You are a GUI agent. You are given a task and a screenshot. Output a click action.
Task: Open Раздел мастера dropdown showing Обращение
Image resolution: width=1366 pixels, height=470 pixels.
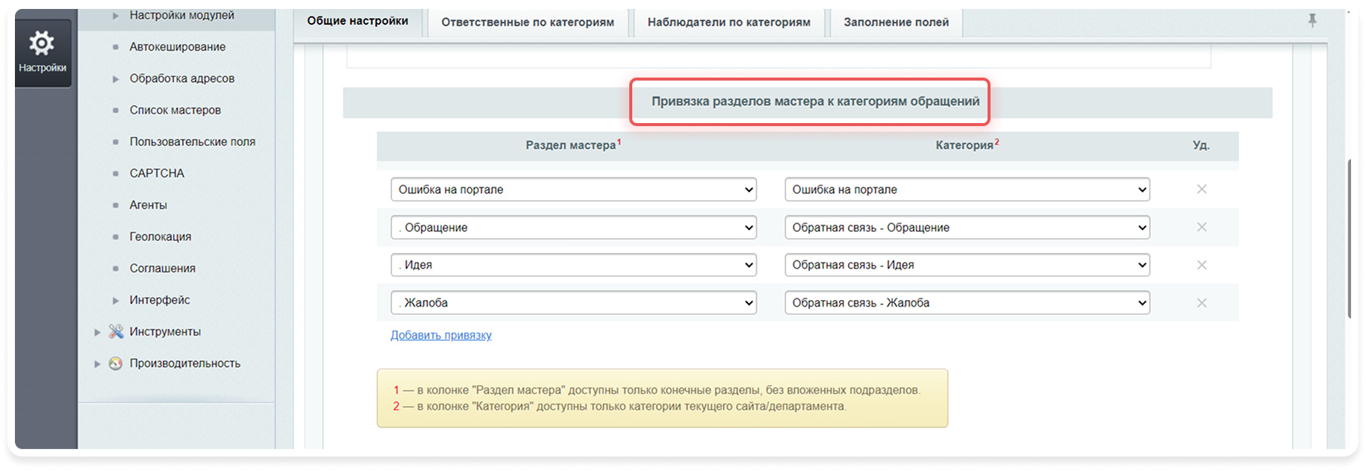pyautogui.click(x=573, y=228)
